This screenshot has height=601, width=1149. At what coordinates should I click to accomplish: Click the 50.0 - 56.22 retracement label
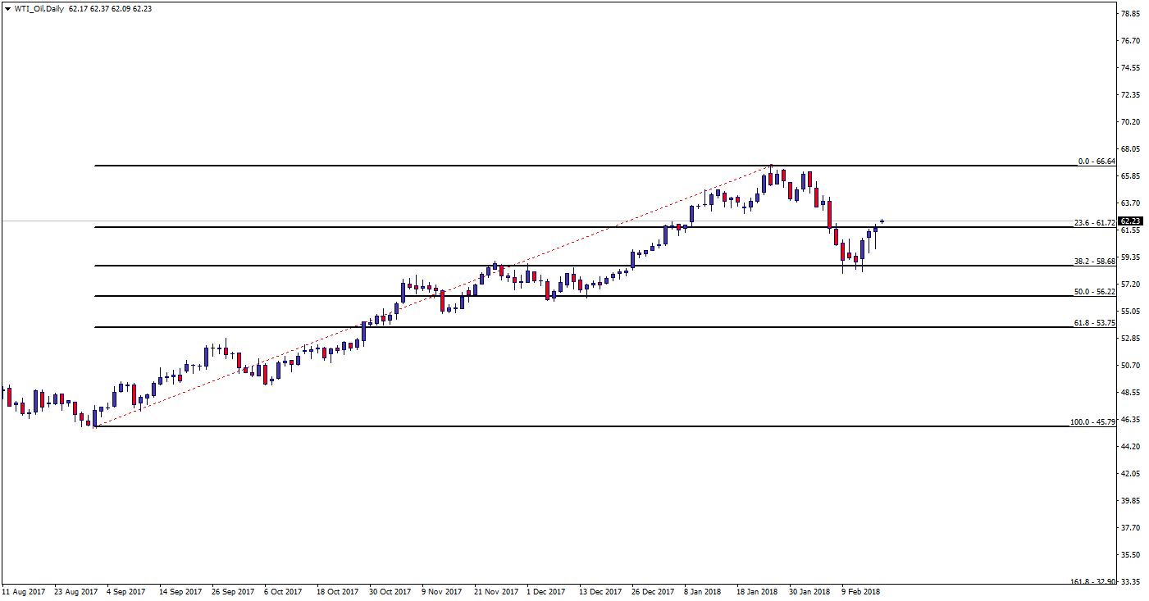(x=1094, y=292)
